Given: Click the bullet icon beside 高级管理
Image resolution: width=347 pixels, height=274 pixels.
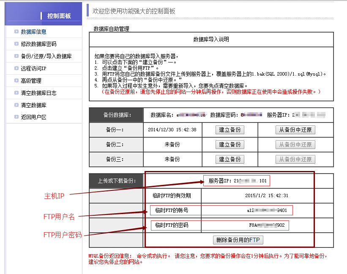Looking at the screenshot, I should [x=16, y=81].
